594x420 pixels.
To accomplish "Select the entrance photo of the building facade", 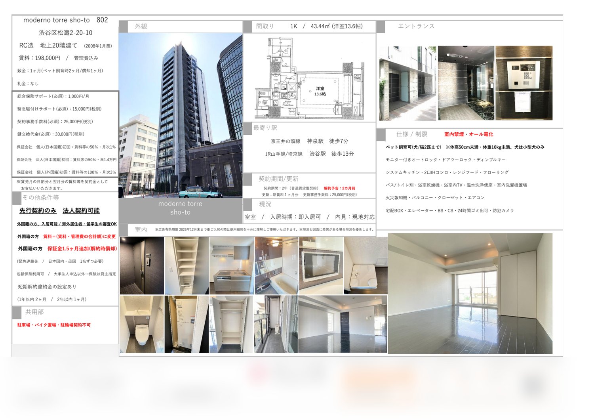I will [x=408, y=83].
